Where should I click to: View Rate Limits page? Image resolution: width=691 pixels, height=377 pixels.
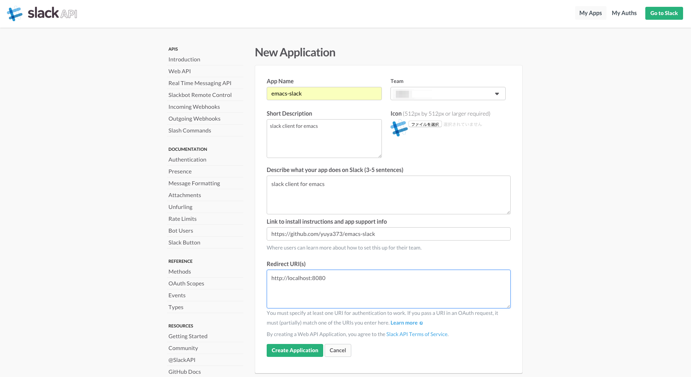[x=182, y=219]
